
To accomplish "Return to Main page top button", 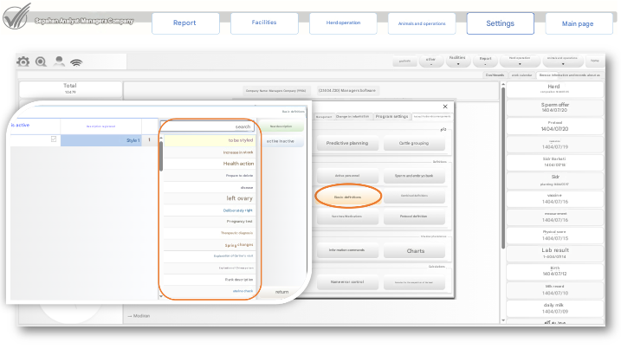I will (x=579, y=23).
